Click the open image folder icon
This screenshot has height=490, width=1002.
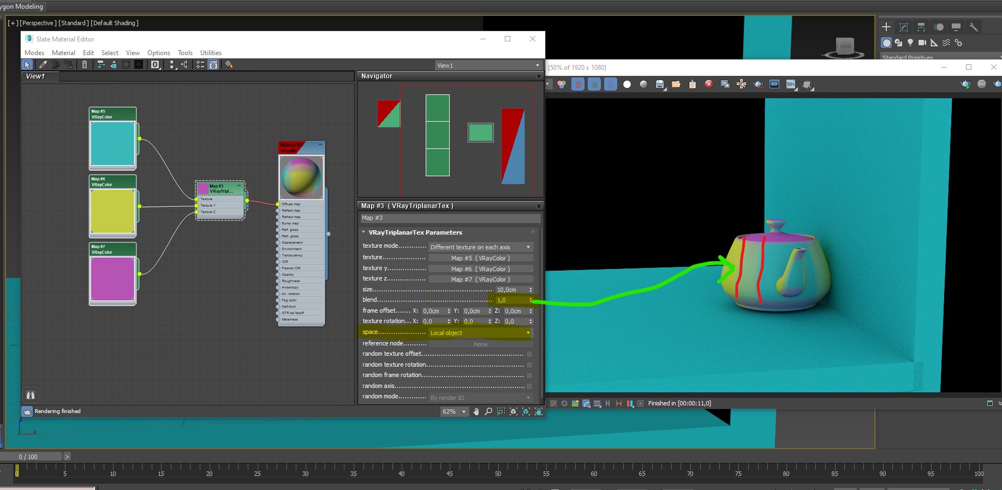(676, 85)
